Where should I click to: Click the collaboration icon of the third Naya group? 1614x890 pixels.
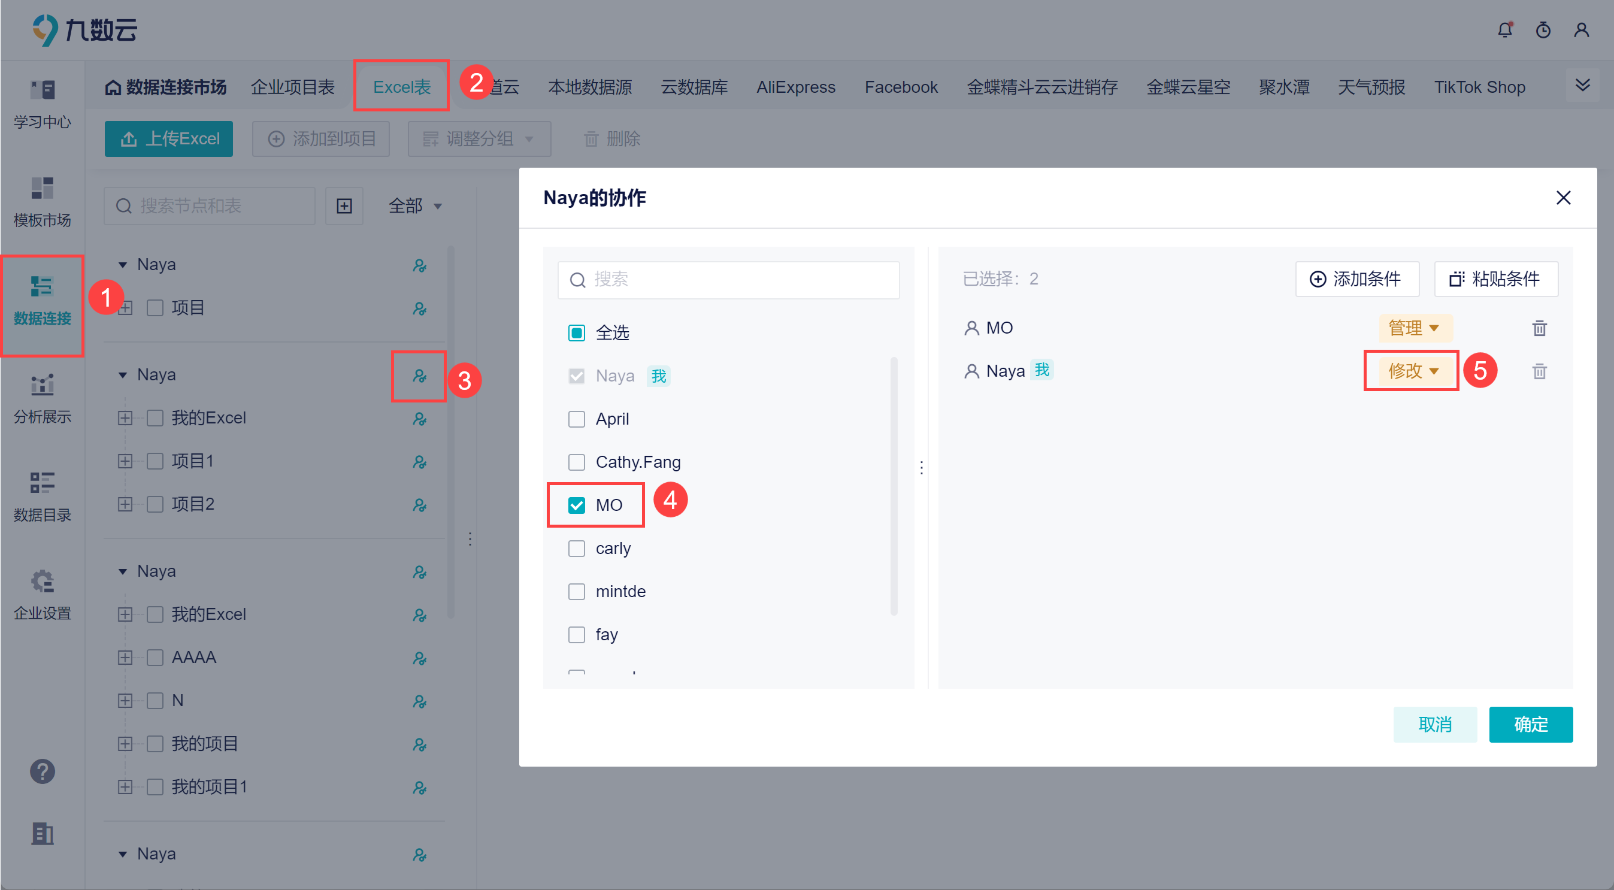420,572
